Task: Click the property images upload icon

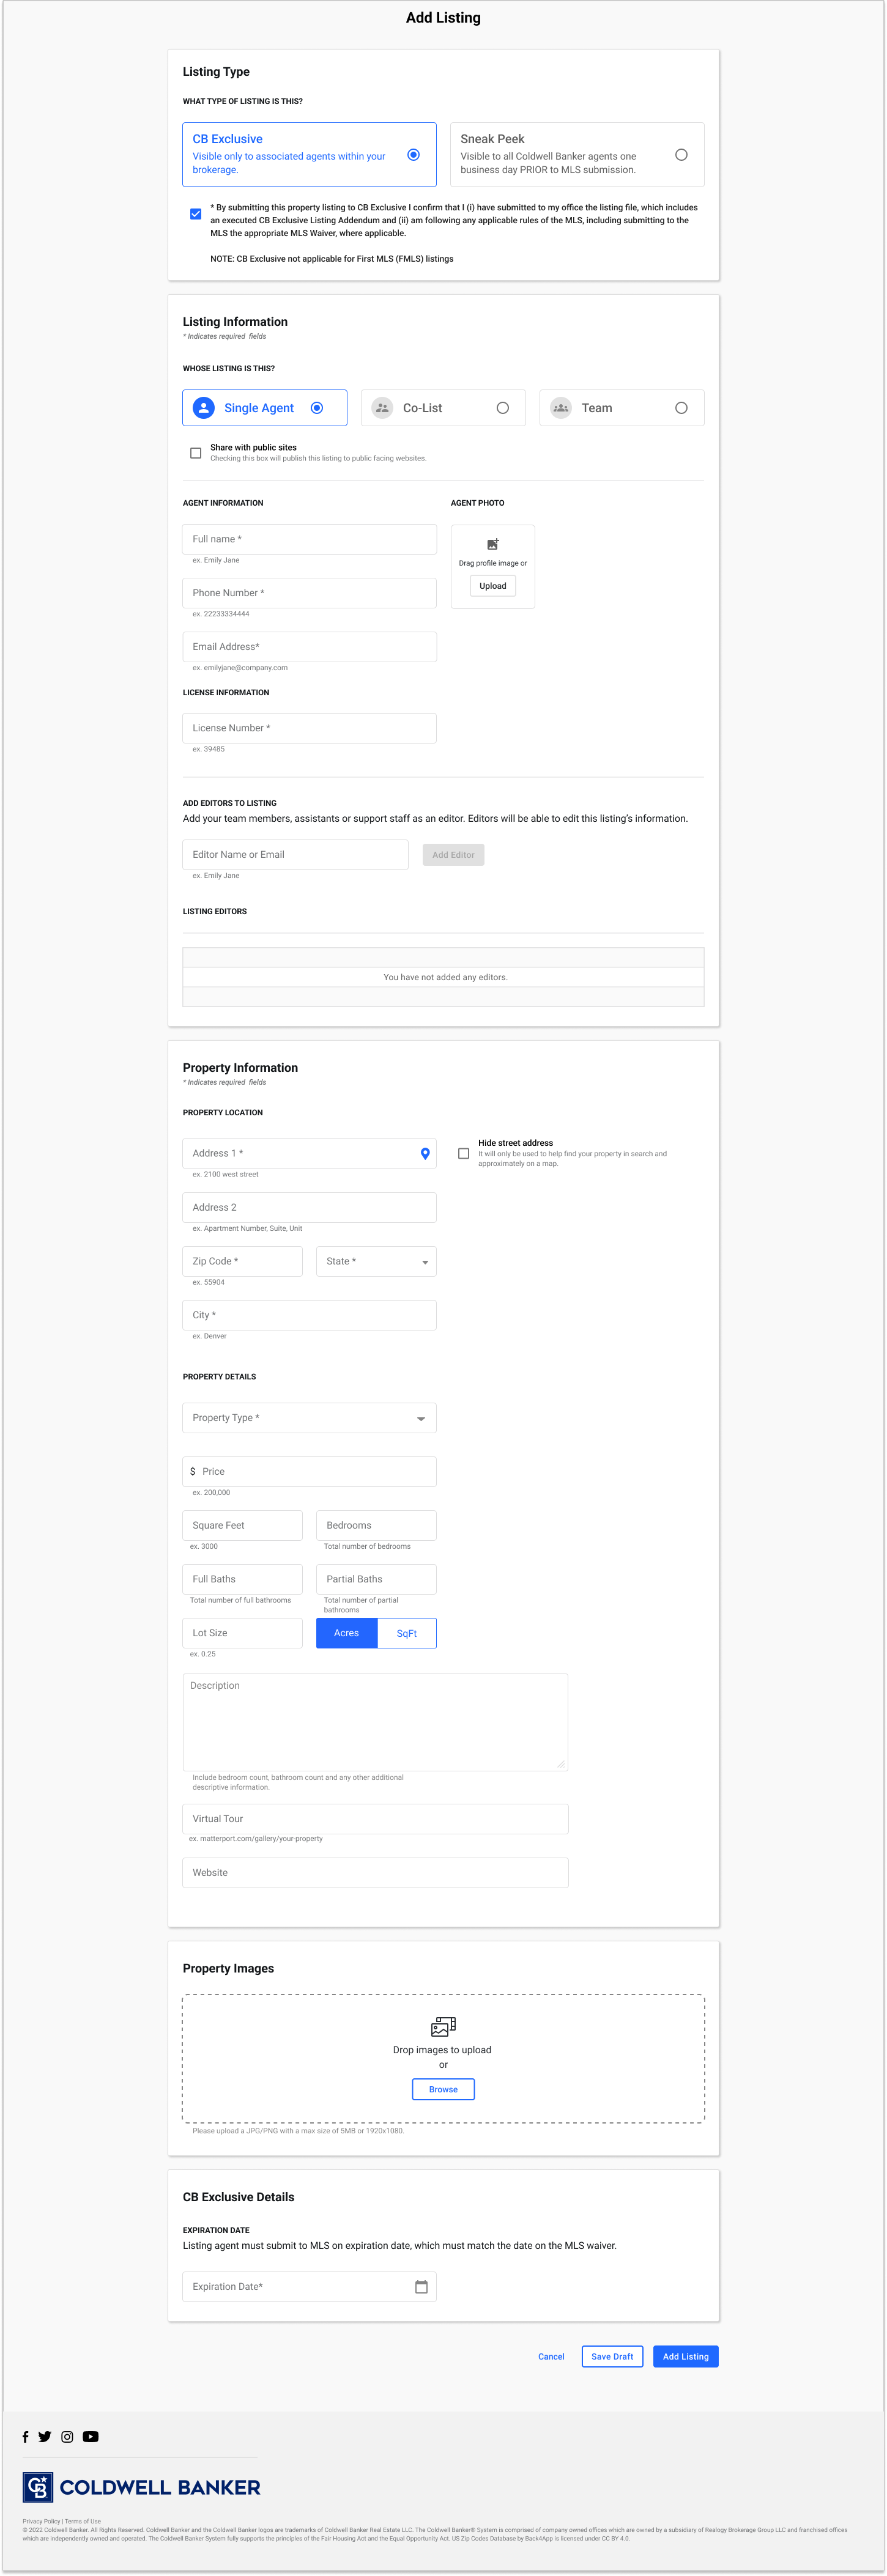Action: click(x=443, y=2027)
